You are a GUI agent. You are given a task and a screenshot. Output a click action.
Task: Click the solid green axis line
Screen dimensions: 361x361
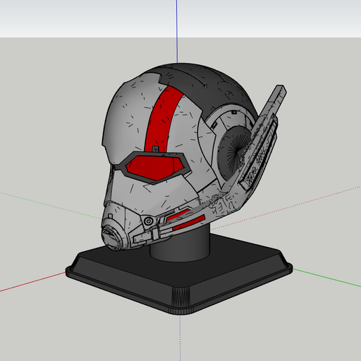click(327, 278)
